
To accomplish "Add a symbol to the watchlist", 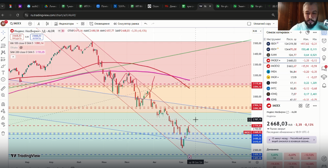I will 300,32.
